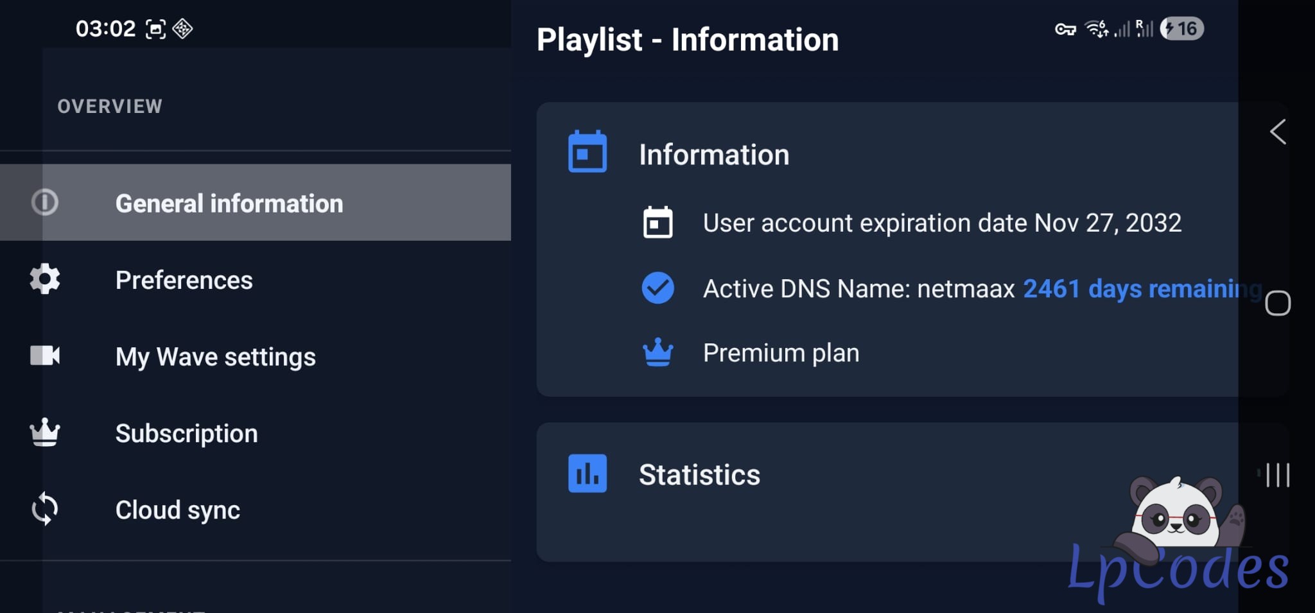Tap the Subscription crown icon
This screenshot has width=1315, height=613.
click(x=45, y=433)
